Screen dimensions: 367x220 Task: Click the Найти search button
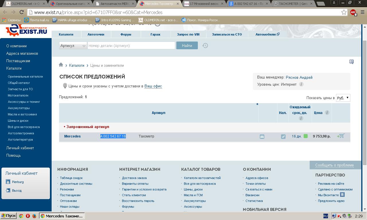187,46
